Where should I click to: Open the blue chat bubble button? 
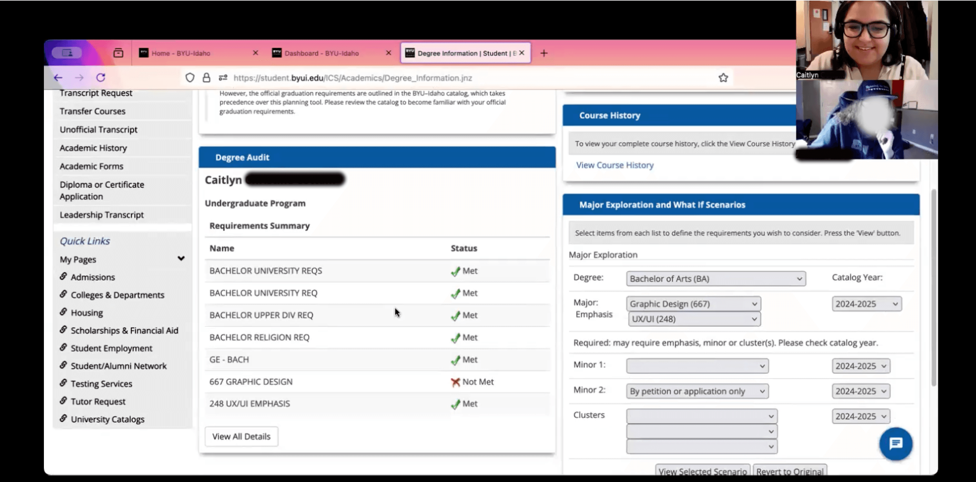click(x=896, y=443)
